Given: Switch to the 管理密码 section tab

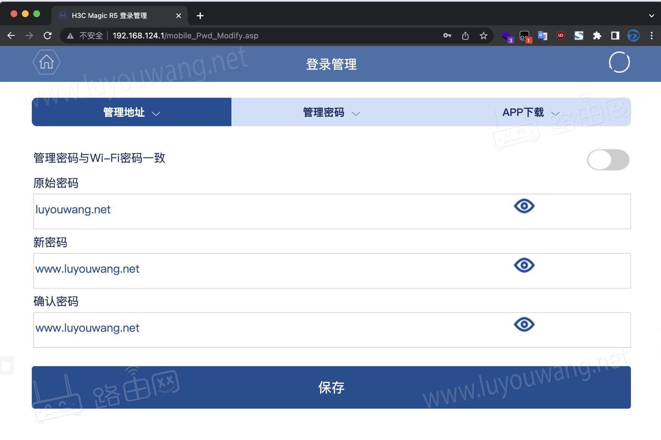Looking at the screenshot, I should click(323, 112).
